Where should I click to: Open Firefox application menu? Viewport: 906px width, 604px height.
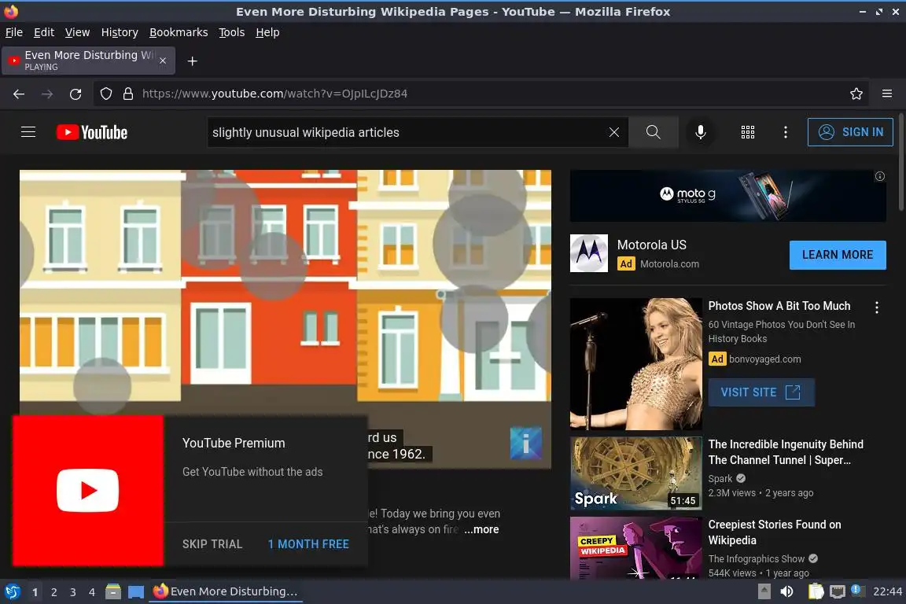(x=887, y=94)
